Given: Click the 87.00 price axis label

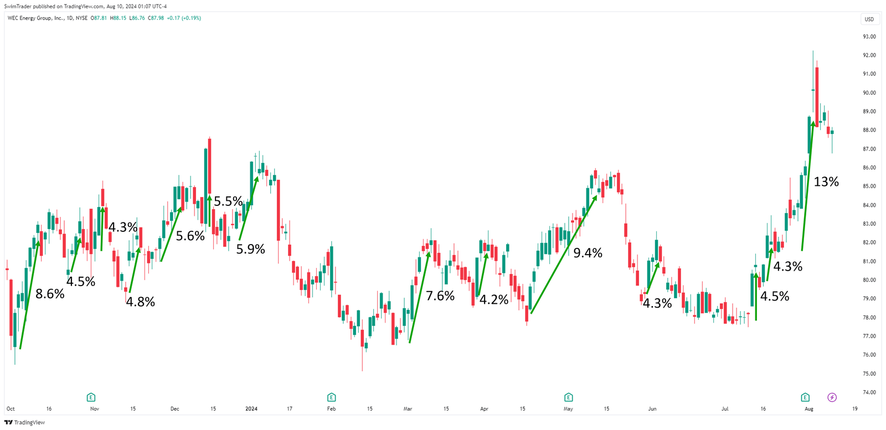Looking at the screenshot, I should [x=869, y=149].
